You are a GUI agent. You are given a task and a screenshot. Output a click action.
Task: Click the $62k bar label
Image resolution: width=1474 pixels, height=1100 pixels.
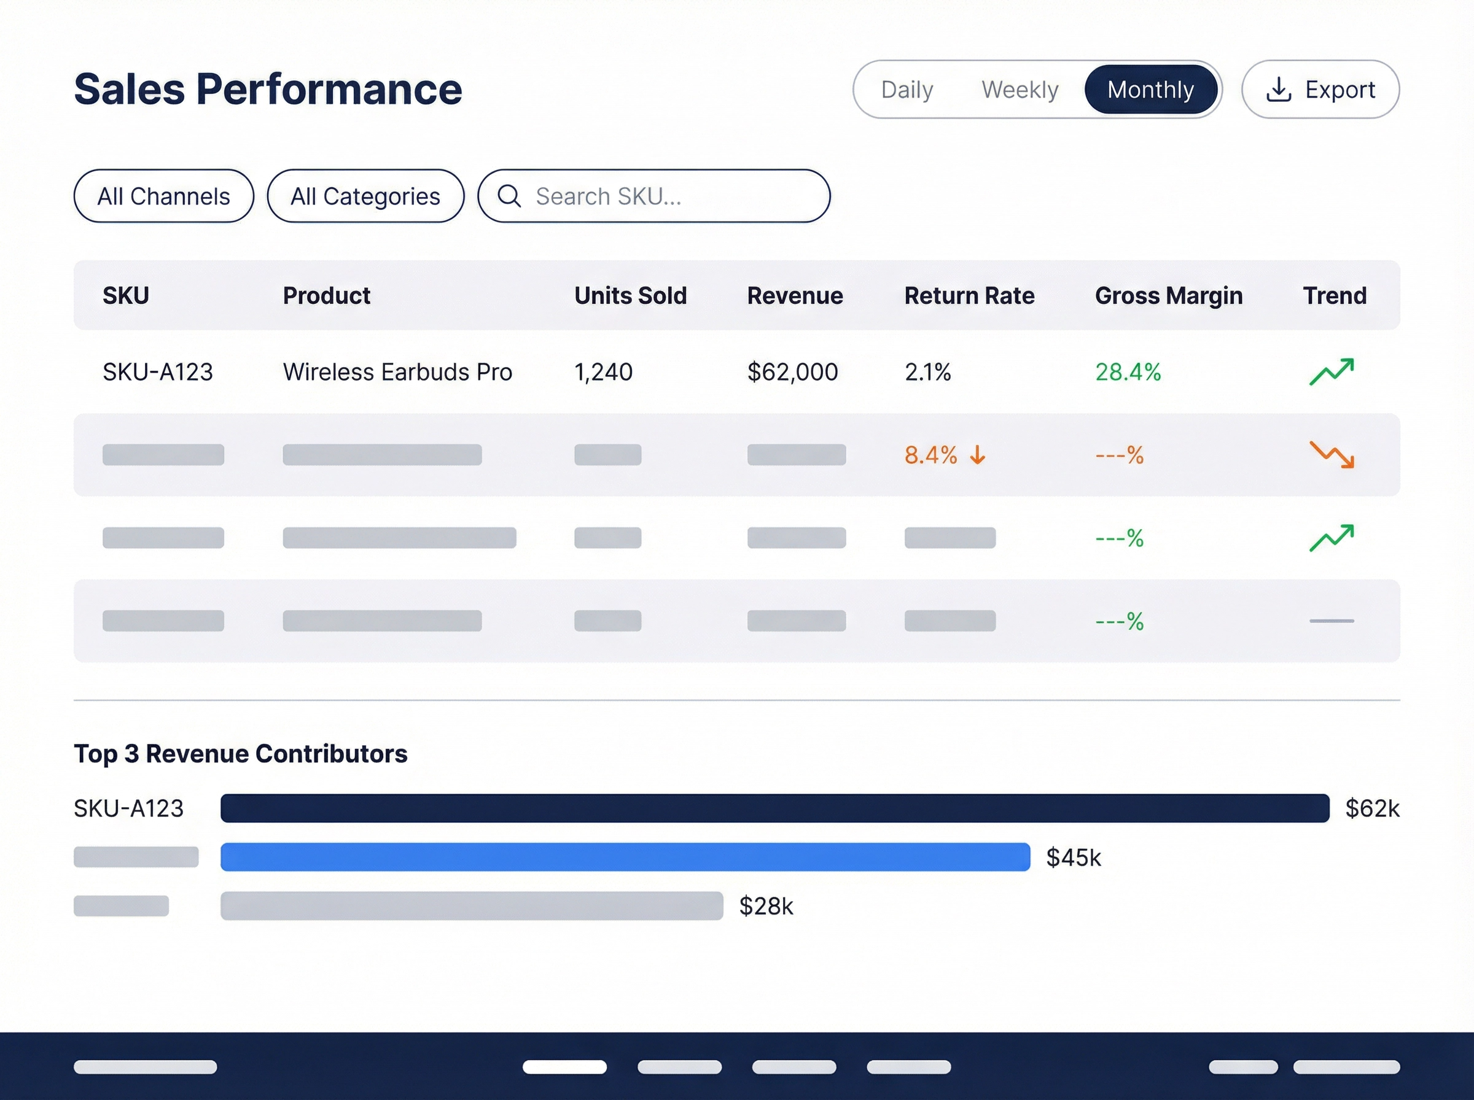coord(1372,808)
